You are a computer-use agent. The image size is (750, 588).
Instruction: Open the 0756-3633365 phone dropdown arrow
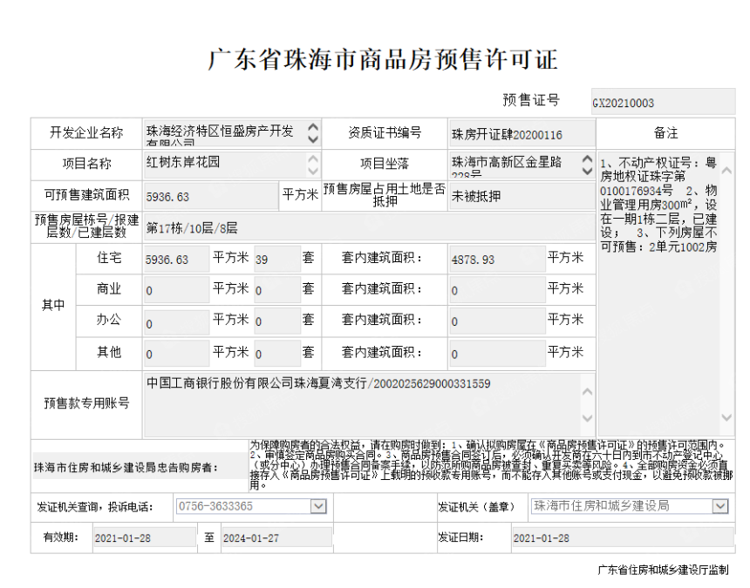click(x=318, y=506)
